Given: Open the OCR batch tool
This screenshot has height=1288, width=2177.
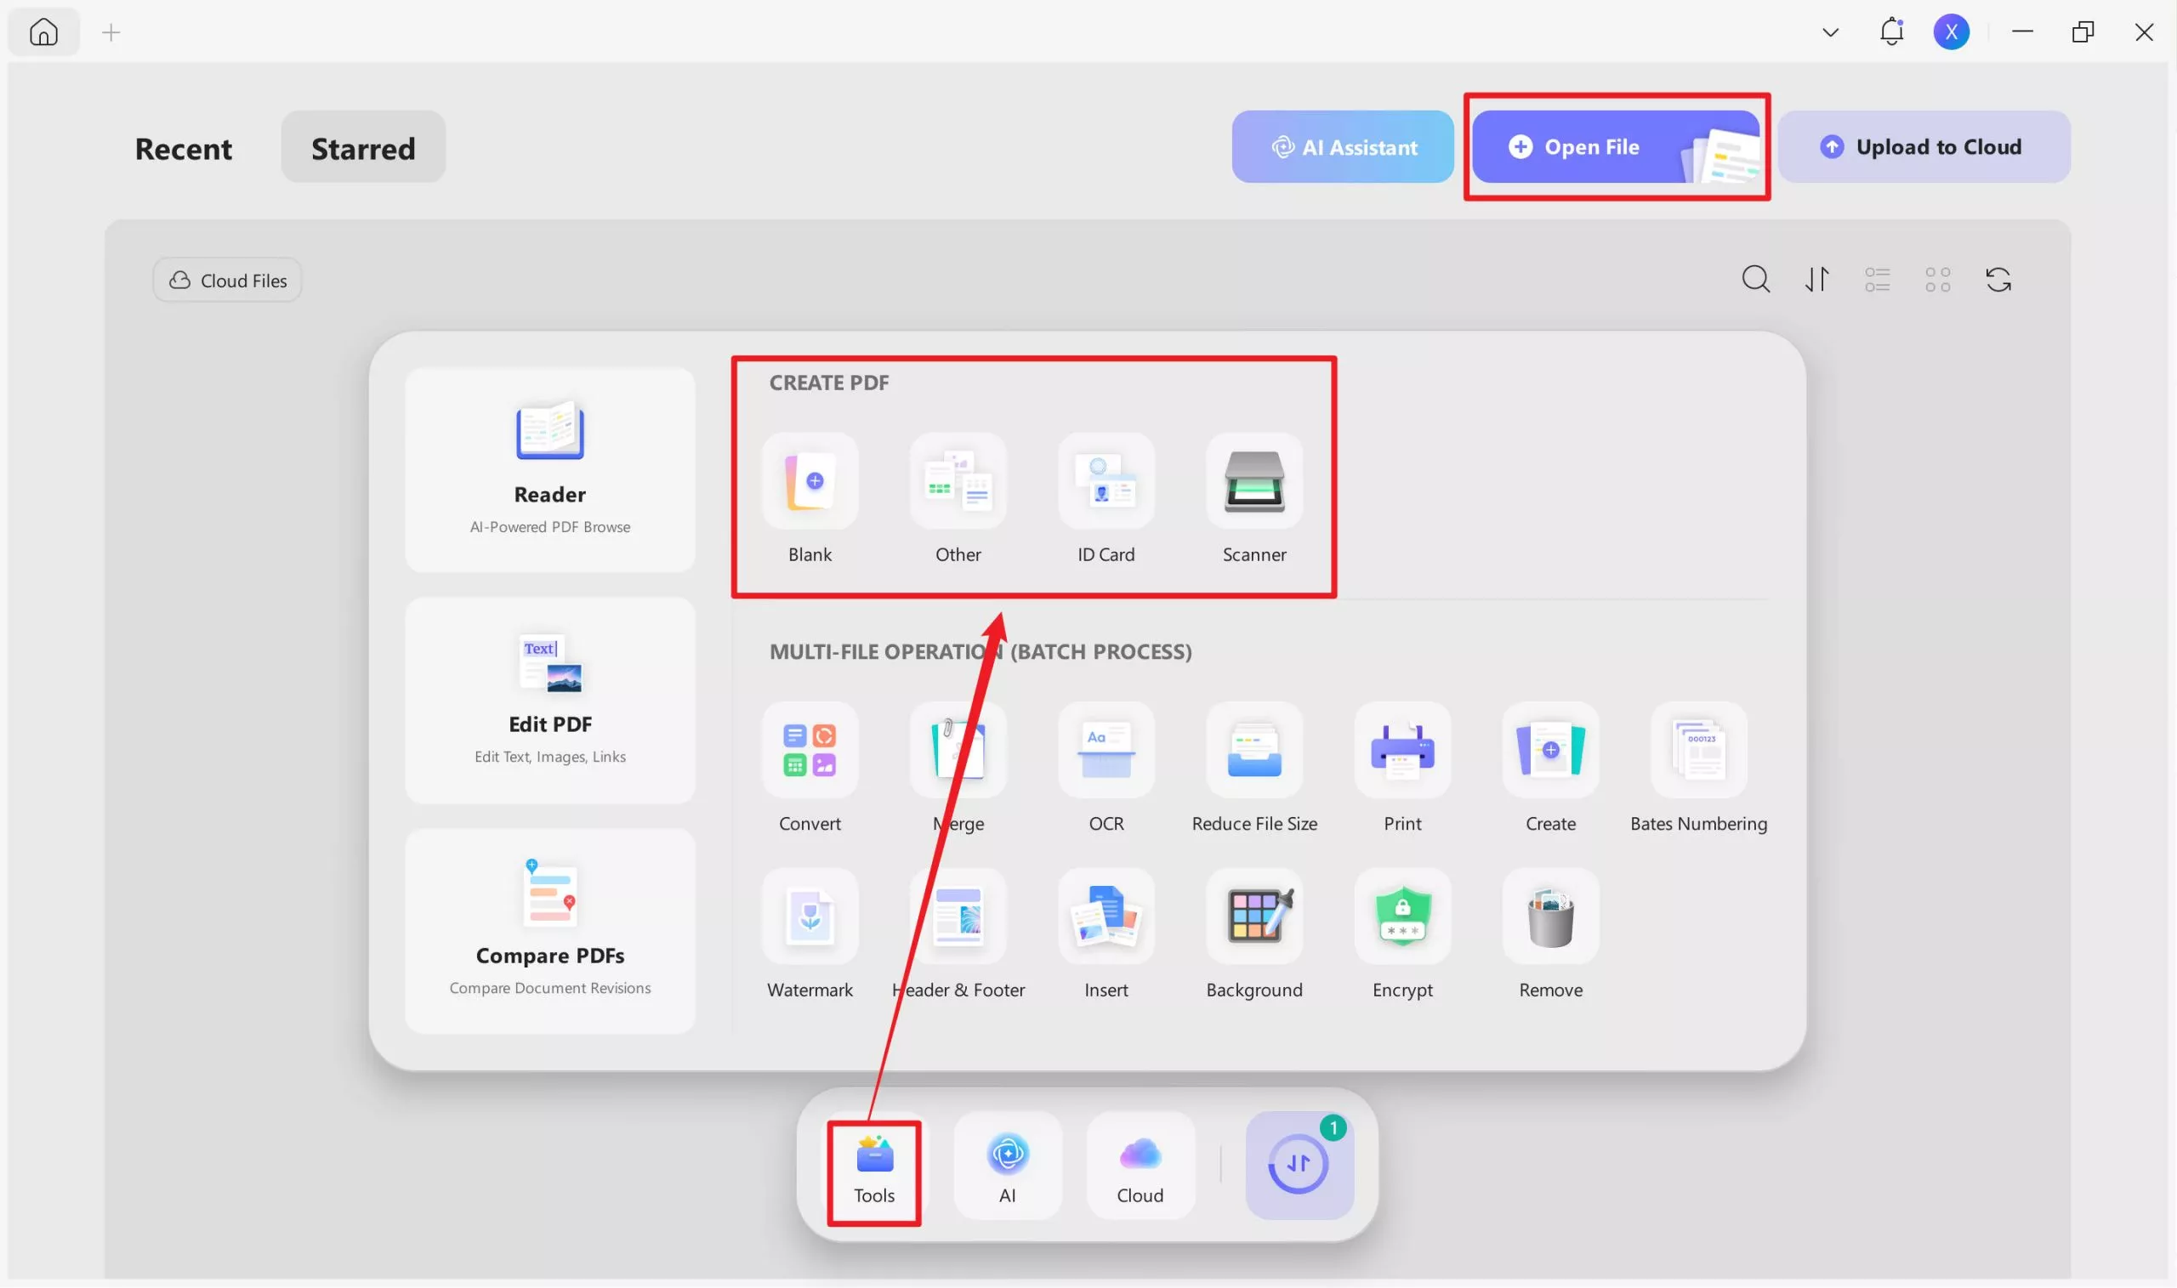Looking at the screenshot, I should click(x=1105, y=752).
